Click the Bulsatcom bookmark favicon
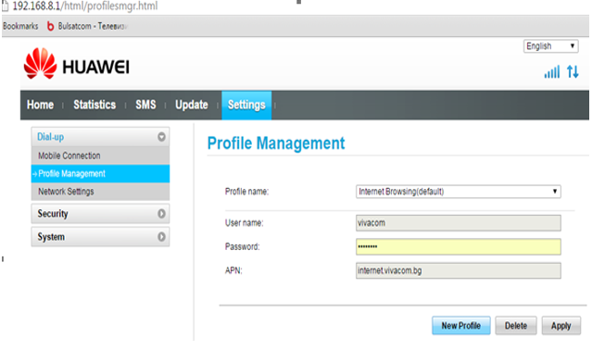Image resolution: width=605 pixels, height=350 pixels. 50,26
